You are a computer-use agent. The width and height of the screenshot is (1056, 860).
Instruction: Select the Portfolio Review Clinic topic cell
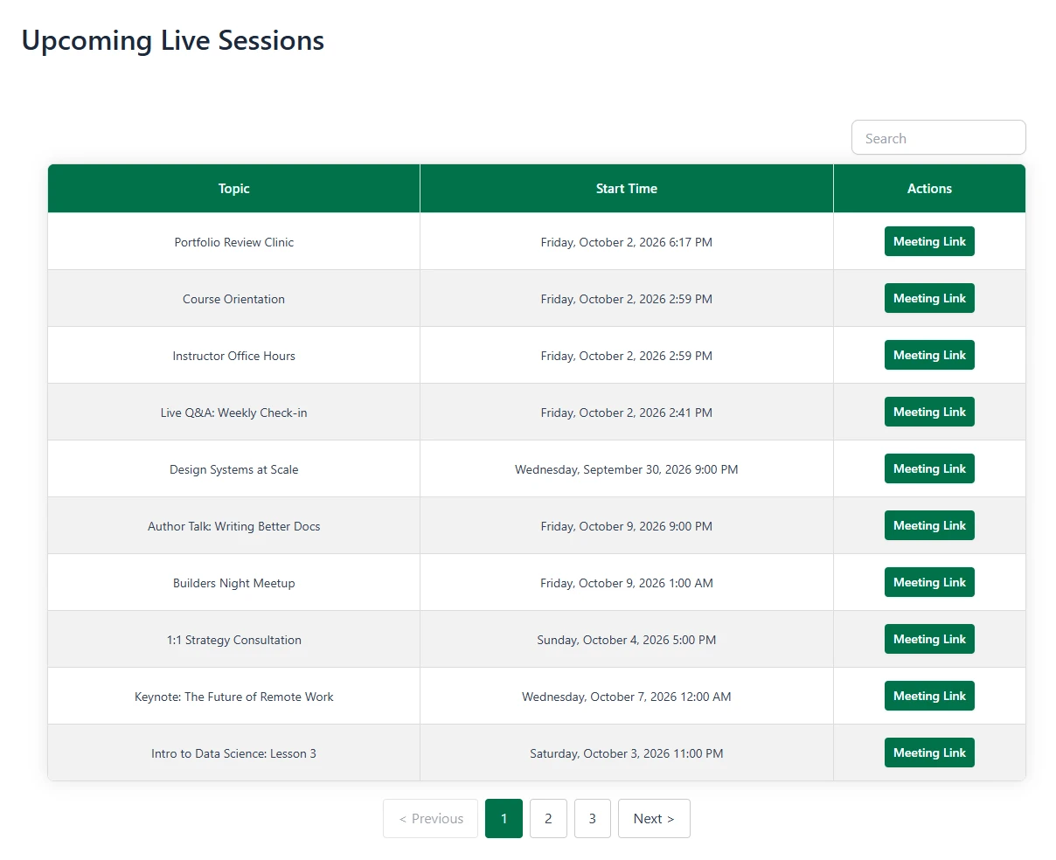(233, 242)
